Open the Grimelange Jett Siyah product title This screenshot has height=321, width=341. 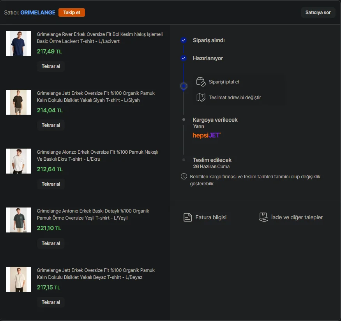[x=96, y=97]
